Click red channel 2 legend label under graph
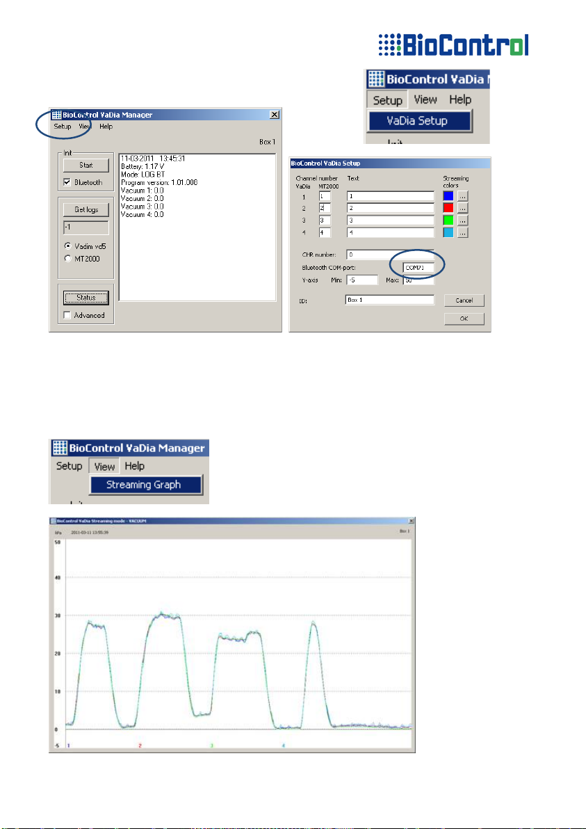The image size is (586, 829). (140, 746)
